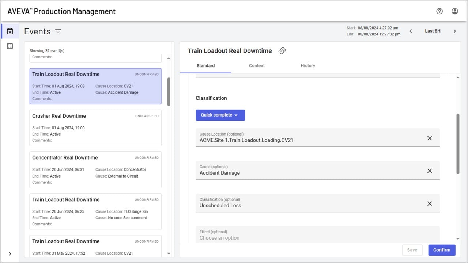468x263 pixels.
Task: Copy event link via chain icon
Action: (282, 51)
